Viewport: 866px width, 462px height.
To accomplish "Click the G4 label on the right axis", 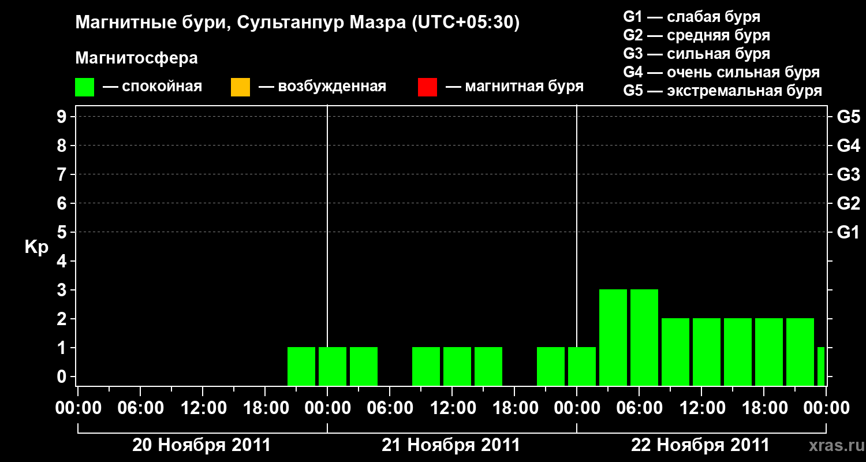I will (848, 146).
